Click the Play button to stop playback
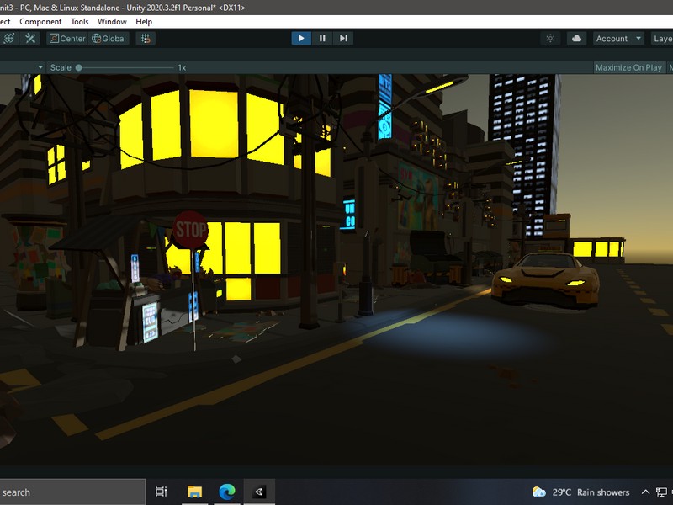The width and height of the screenshot is (673, 505). pyautogui.click(x=301, y=38)
